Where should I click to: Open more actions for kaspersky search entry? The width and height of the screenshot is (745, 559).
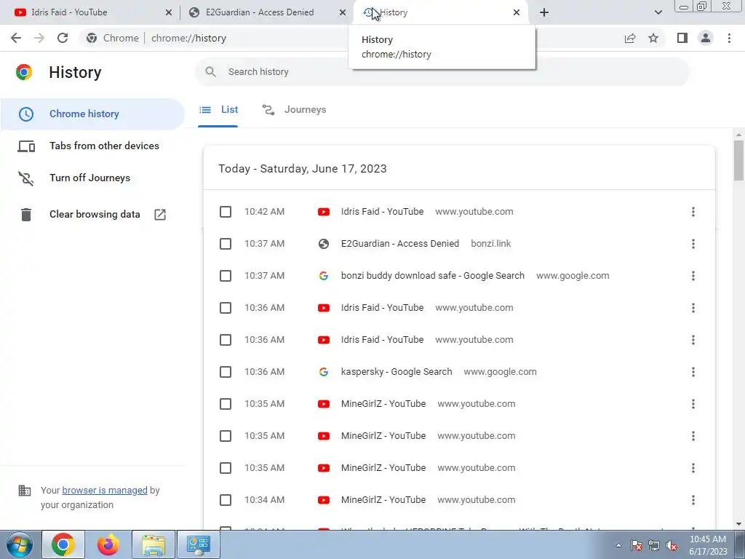[693, 372]
